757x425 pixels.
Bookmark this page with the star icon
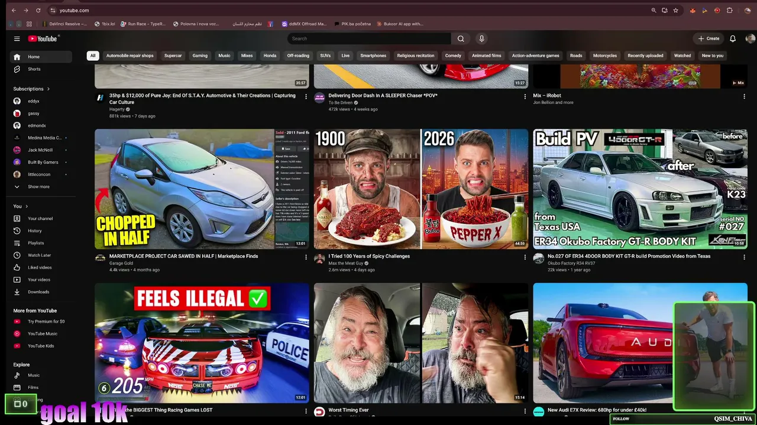tap(676, 11)
